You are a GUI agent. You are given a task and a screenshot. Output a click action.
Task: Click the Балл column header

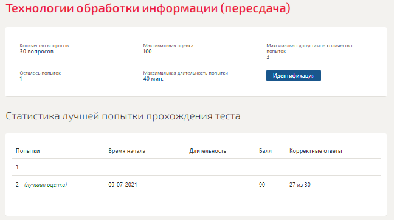tap(265, 151)
